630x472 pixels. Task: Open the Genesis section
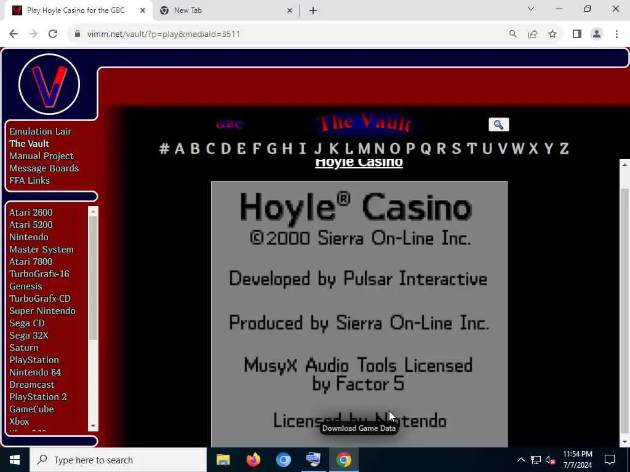click(26, 286)
